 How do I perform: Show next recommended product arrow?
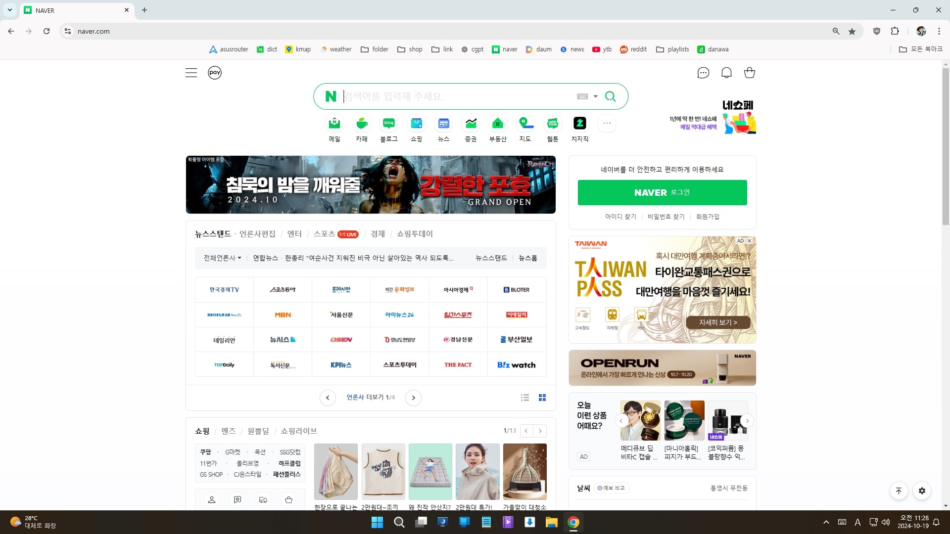click(747, 421)
